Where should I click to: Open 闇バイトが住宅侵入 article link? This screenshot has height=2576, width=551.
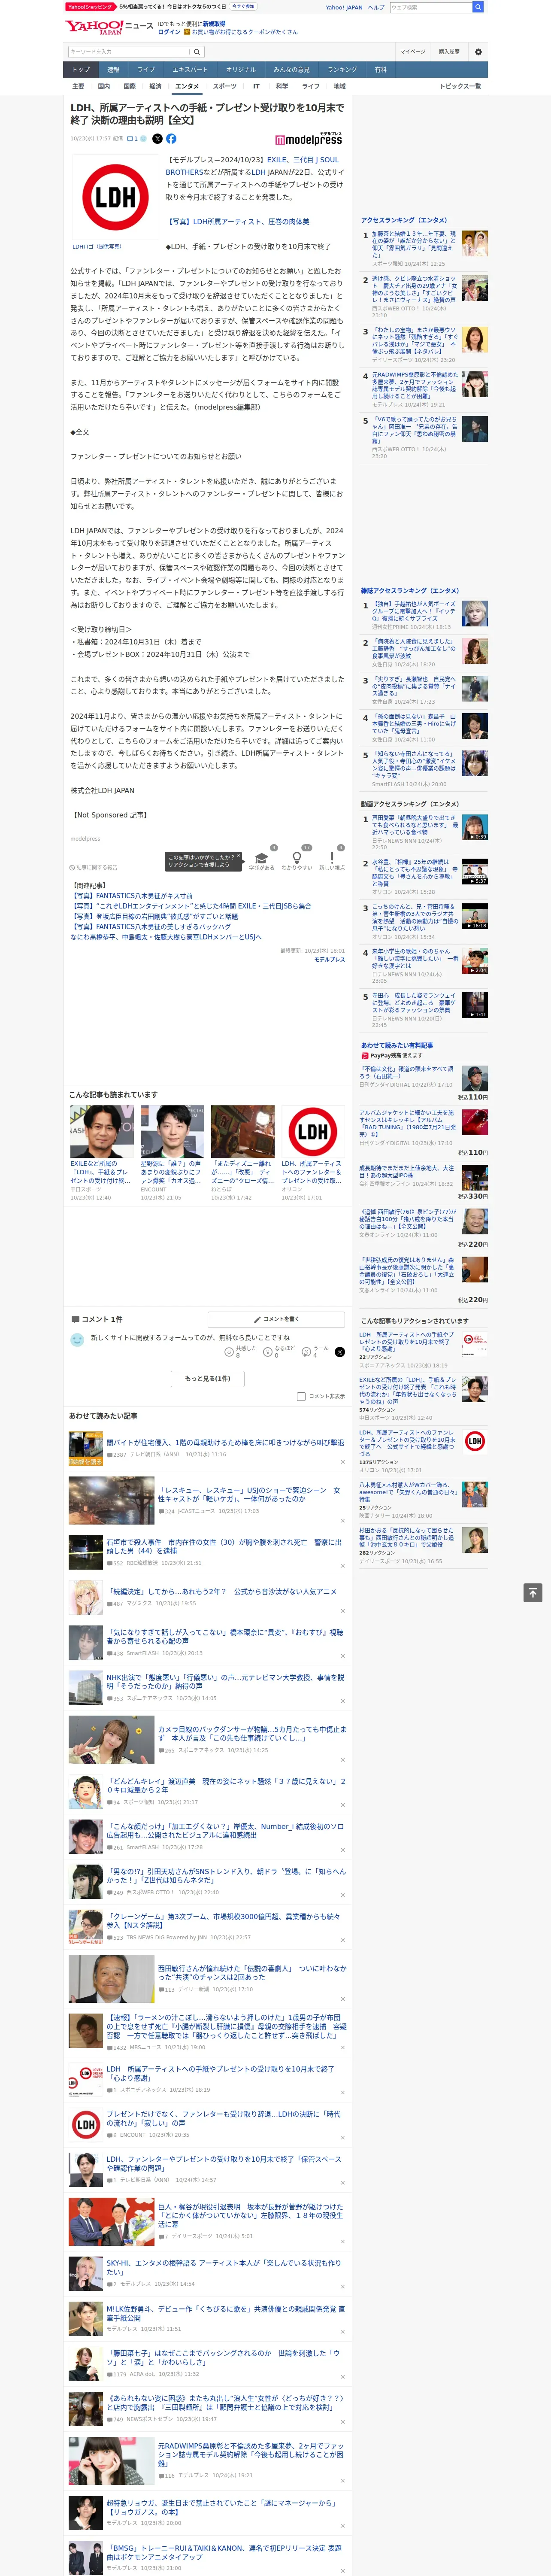[x=225, y=1443]
